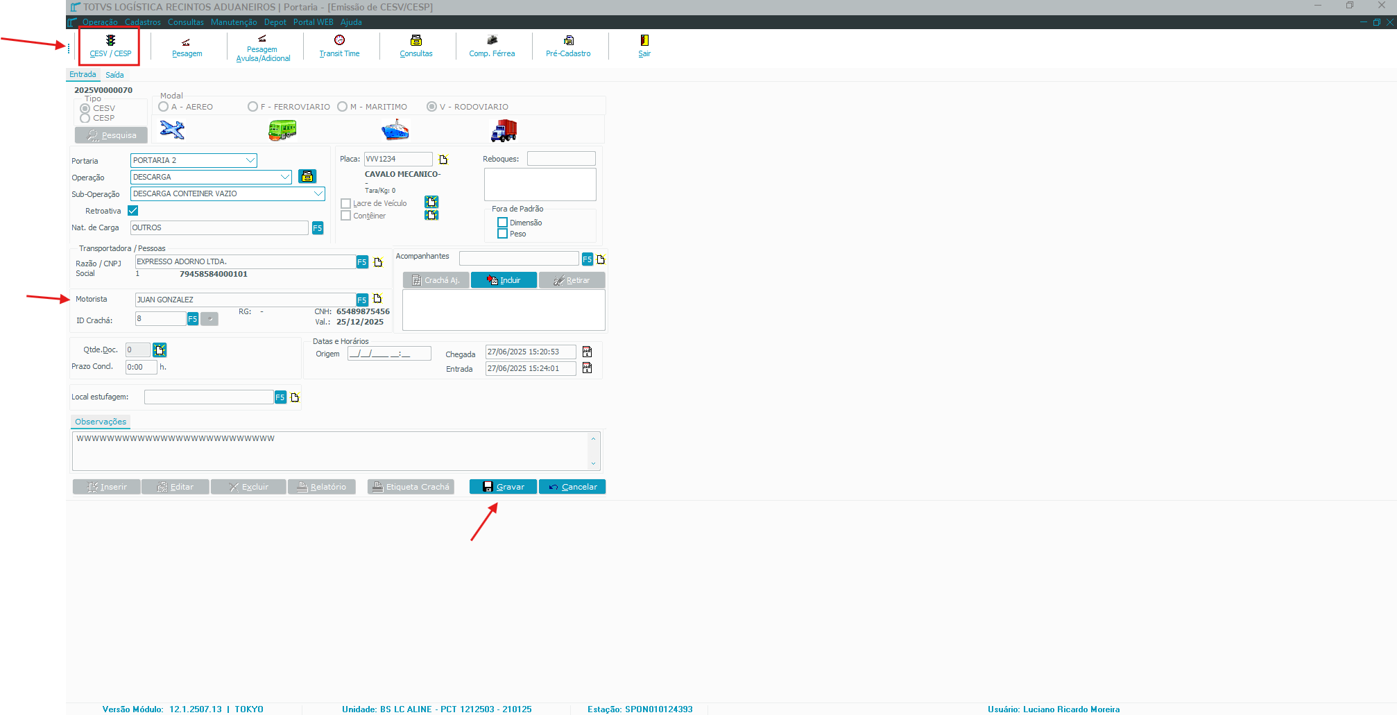Screen dimensions: 1397x715
Task: Click the ship modal icon
Action: (395, 130)
